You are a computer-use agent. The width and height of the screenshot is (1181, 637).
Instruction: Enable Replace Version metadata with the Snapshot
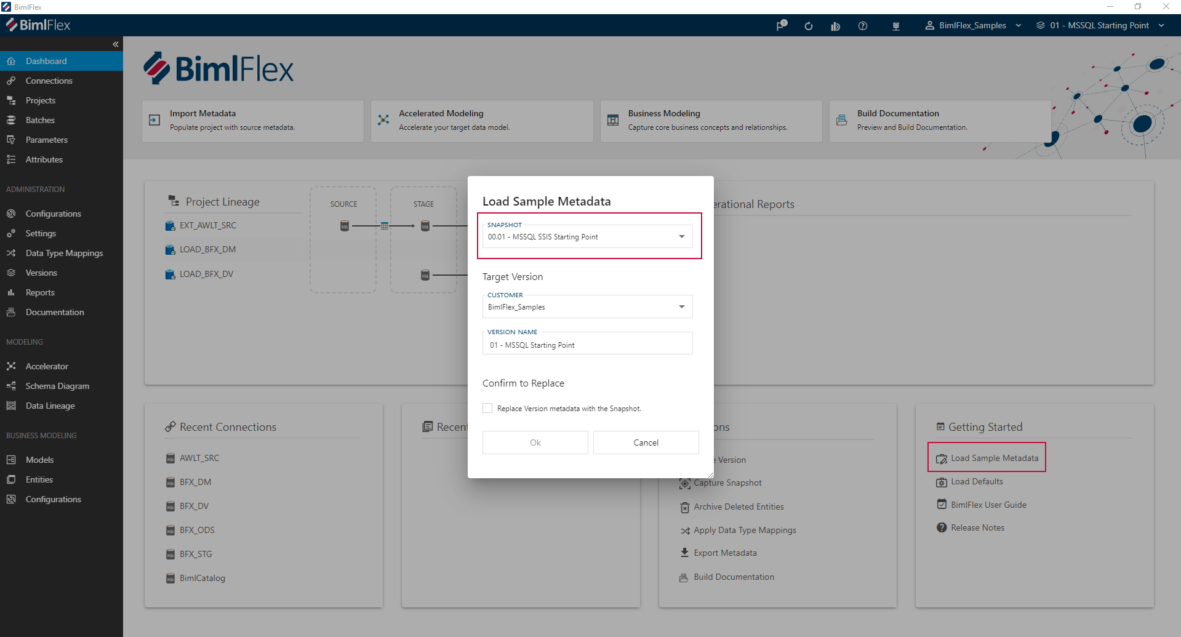[487, 408]
